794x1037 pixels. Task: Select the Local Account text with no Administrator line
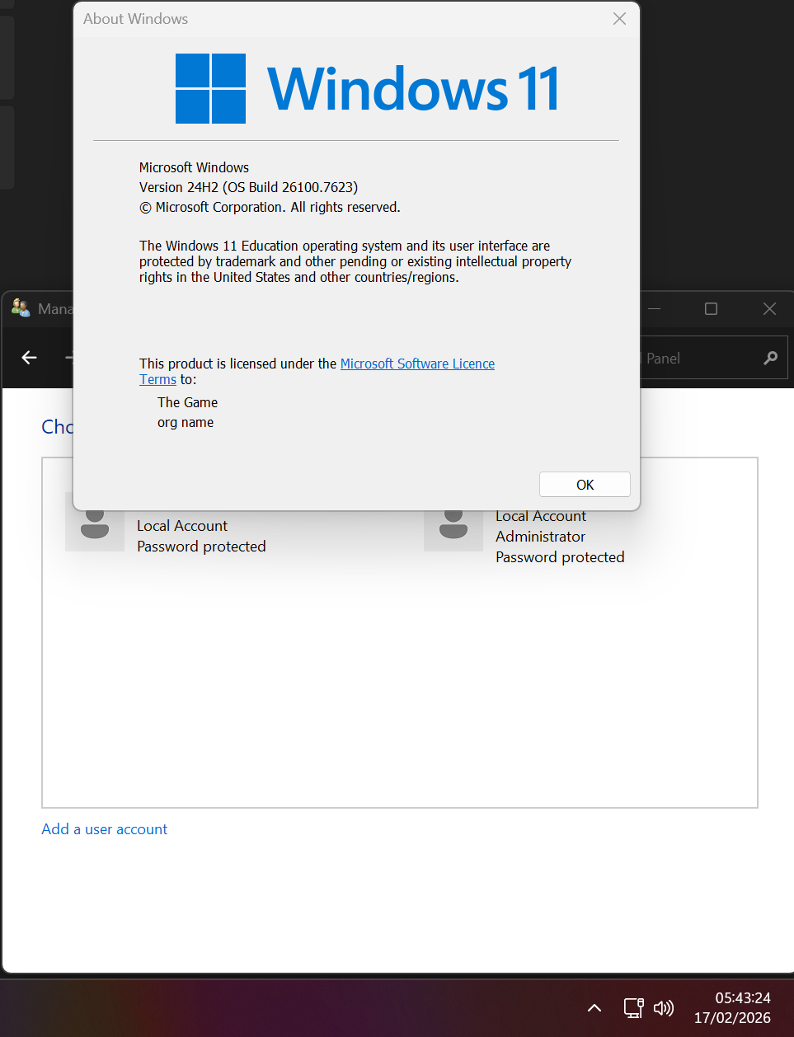(182, 526)
